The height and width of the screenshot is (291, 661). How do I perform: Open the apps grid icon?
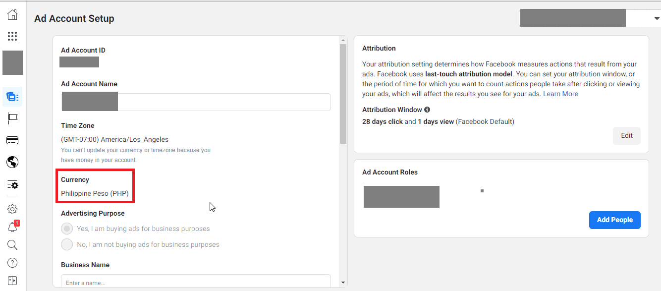12,36
